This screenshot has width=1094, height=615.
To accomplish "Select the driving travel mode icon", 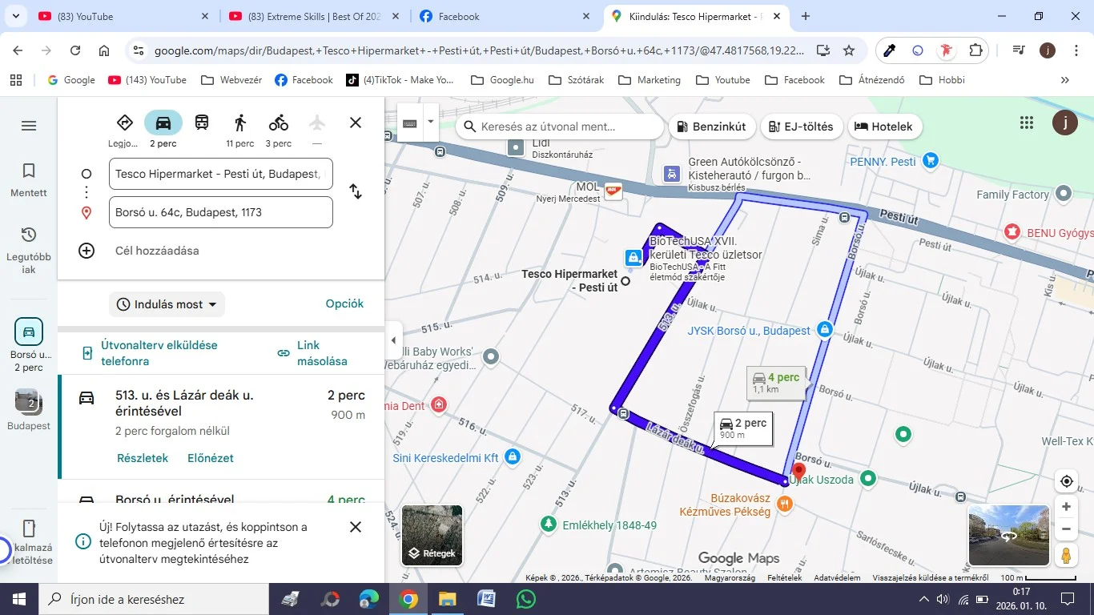I will point(163,123).
